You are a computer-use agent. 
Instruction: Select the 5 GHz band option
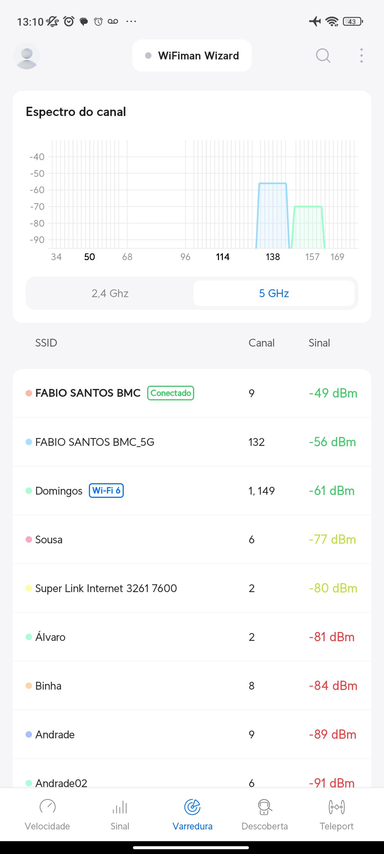point(274,293)
